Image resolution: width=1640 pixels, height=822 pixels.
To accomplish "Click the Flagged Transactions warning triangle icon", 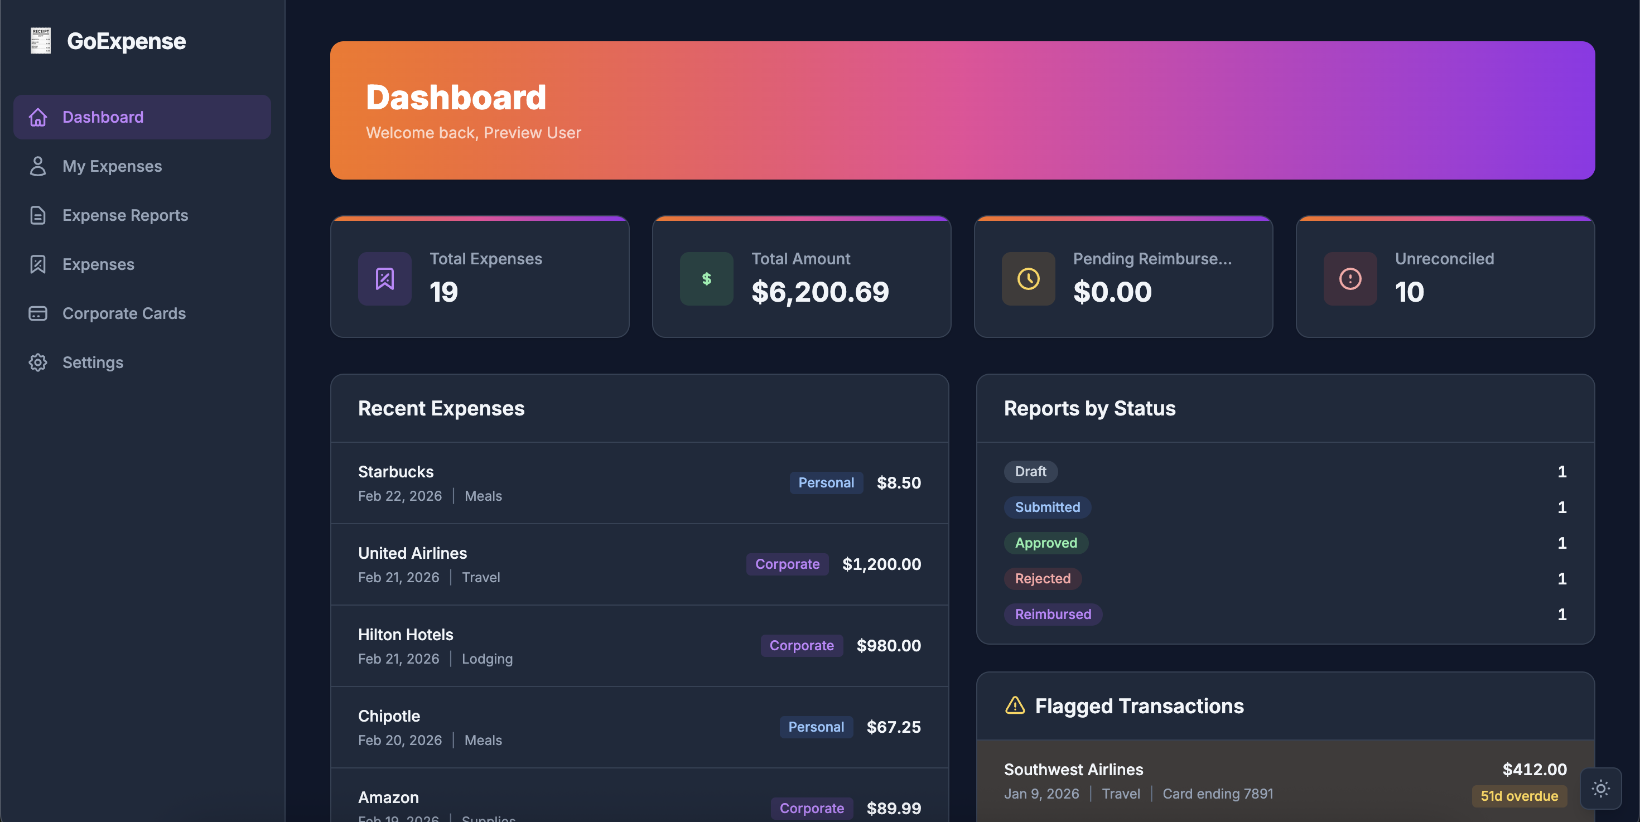I will tap(1015, 705).
